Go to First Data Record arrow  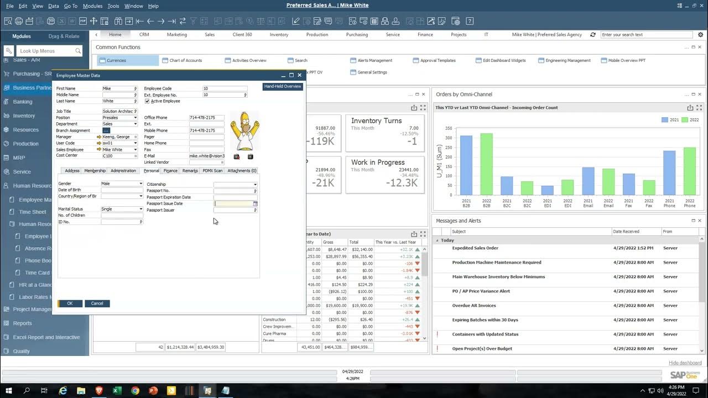click(x=139, y=21)
